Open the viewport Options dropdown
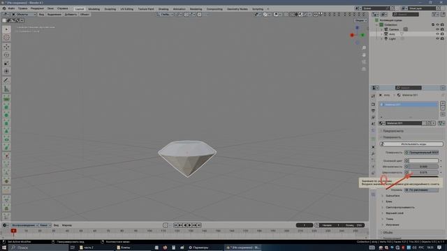 pos(360,20)
